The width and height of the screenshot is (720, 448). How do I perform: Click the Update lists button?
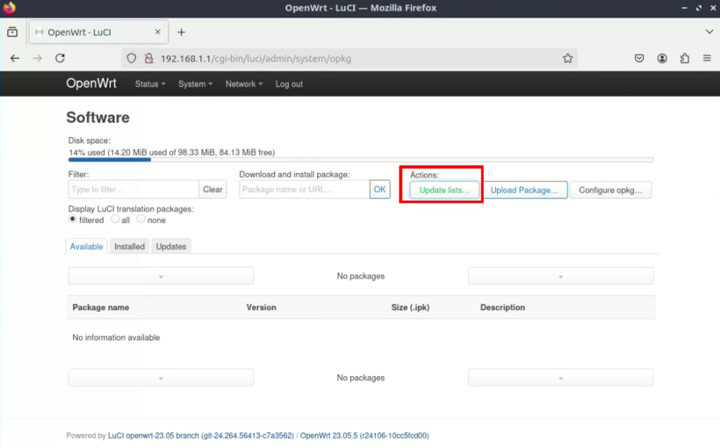(x=444, y=190)
